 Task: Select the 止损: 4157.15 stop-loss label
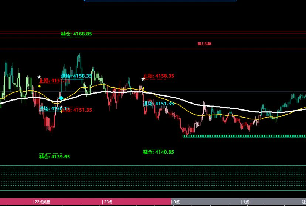[x=54, y=81]
